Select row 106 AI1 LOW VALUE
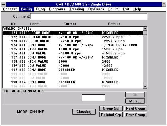 [x=73, y=53]
